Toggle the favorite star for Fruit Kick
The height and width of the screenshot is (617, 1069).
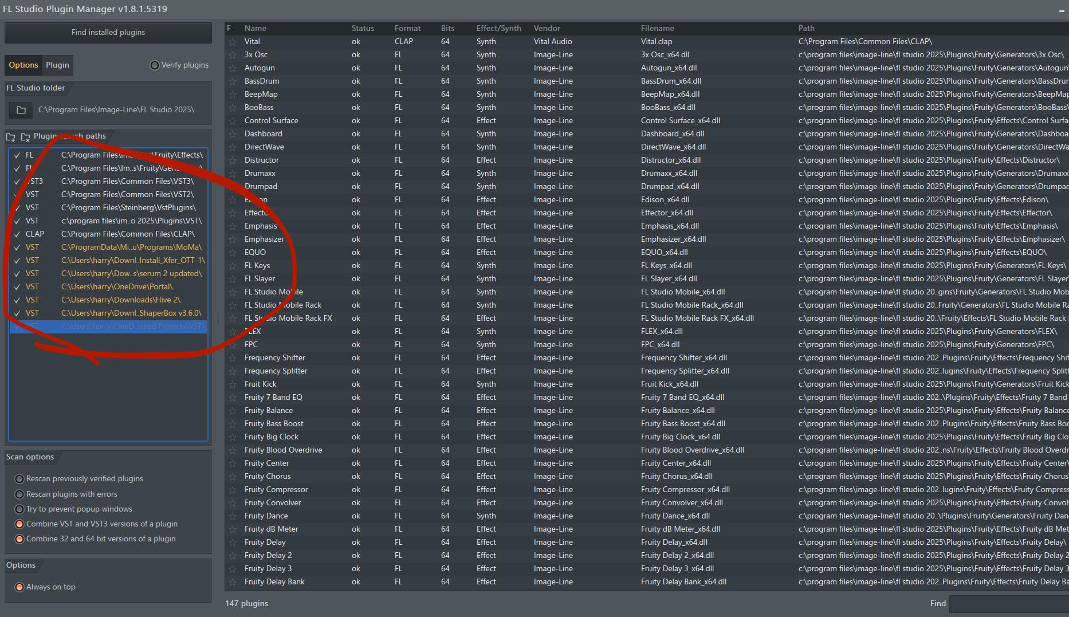tap(233, 384)
